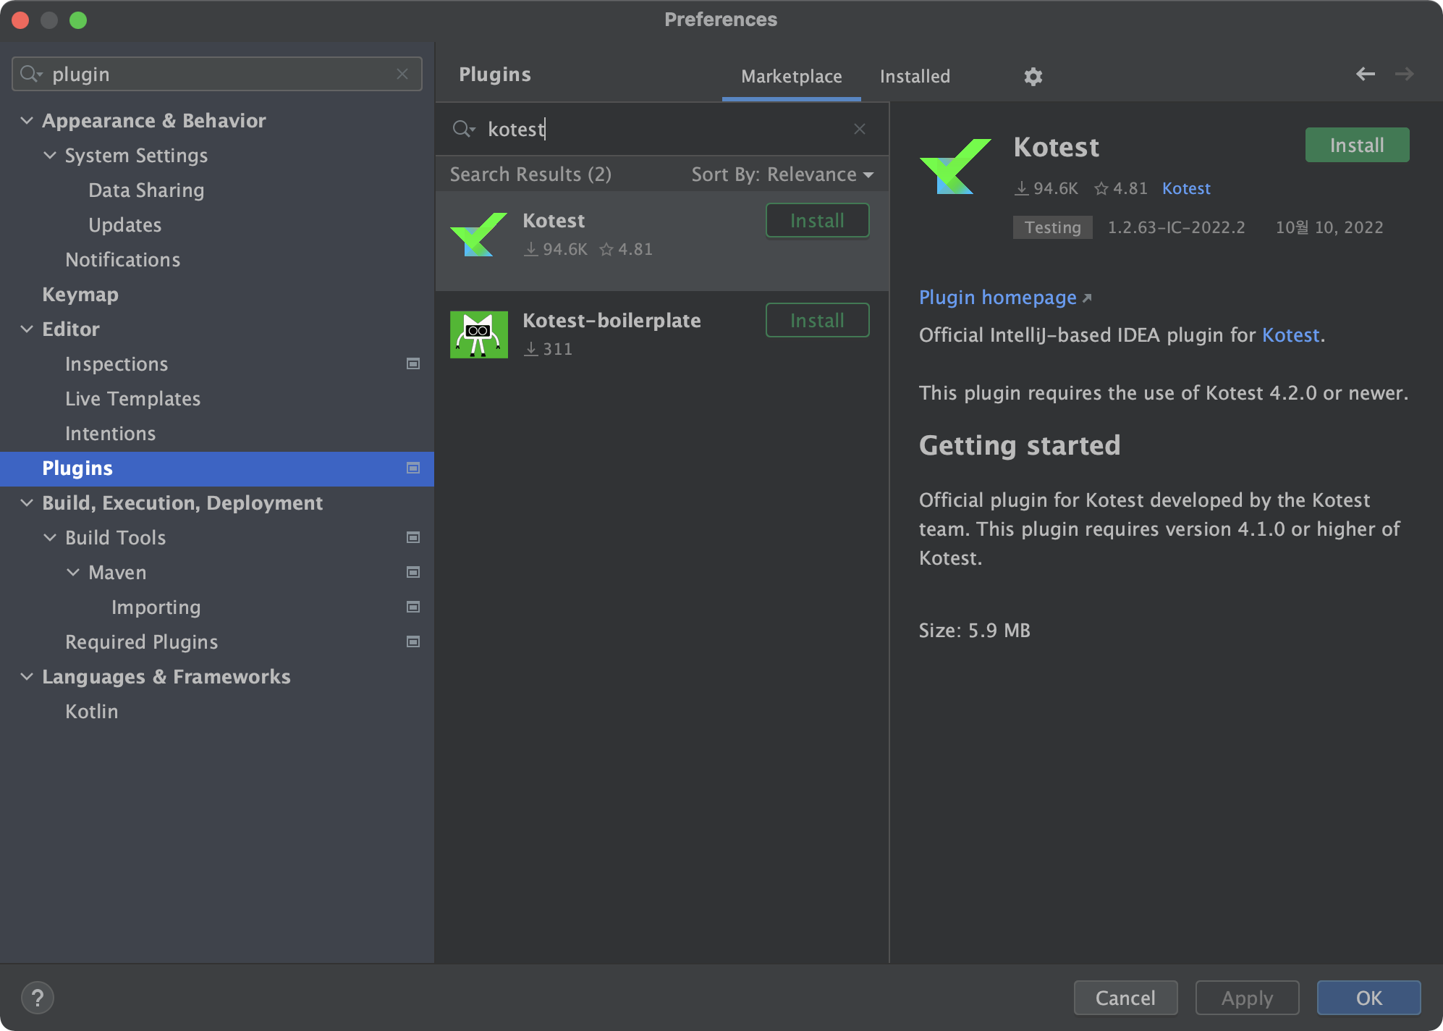
Task: Install the Kotest-boilerplate plugin
Action: tap(817, 320)
